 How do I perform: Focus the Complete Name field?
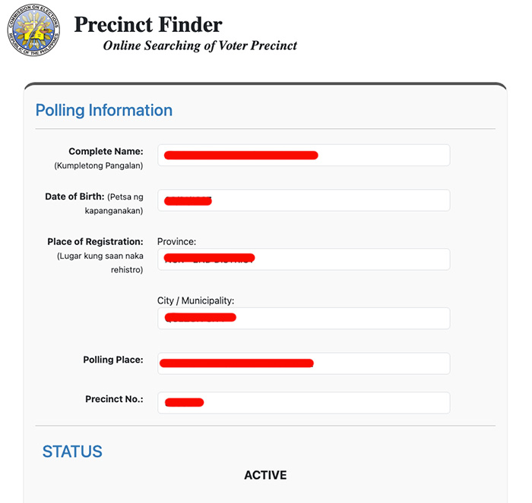[303, 156]
